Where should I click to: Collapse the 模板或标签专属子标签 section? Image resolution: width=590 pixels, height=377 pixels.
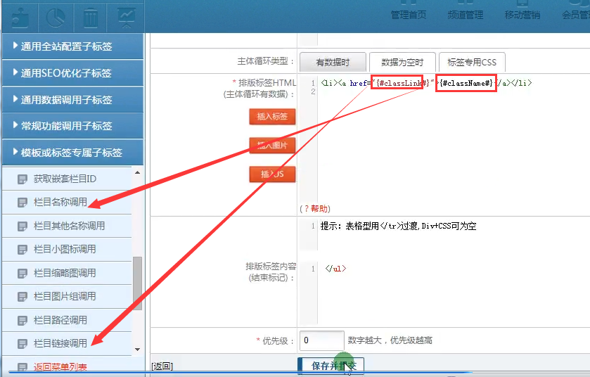click(x=72, y=153)
